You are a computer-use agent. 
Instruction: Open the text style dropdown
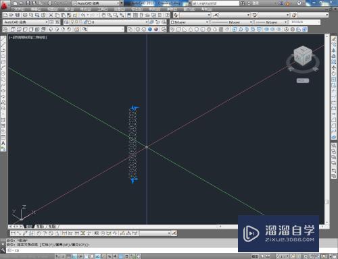click(195, 15)
